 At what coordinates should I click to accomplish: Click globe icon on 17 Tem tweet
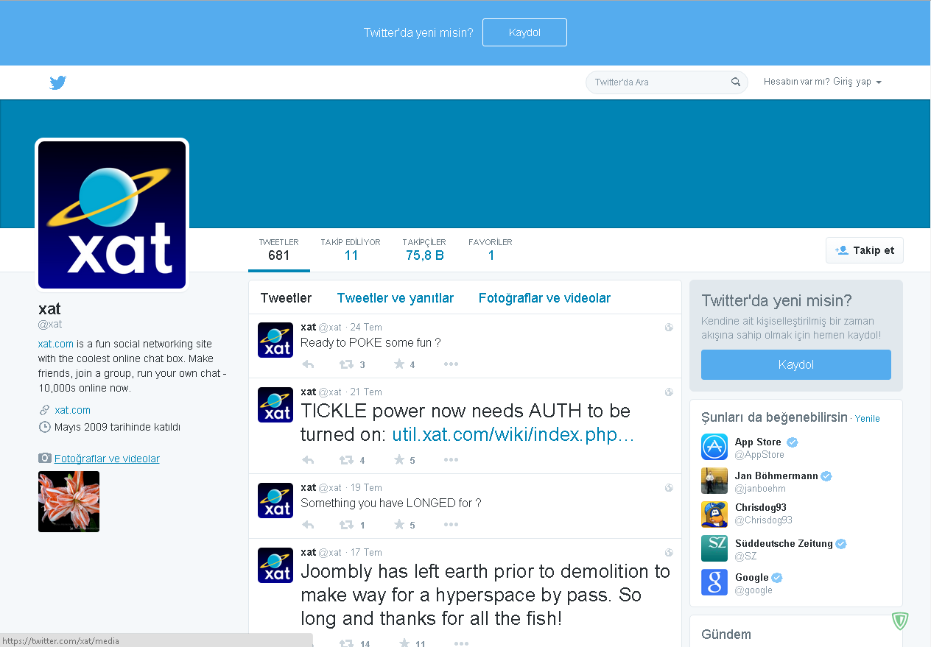click(669, 552)
